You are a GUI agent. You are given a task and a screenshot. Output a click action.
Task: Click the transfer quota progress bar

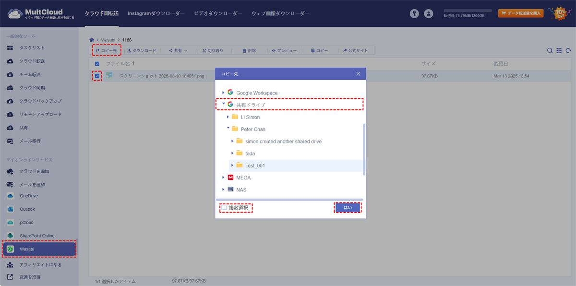click(x=468, y=10)
